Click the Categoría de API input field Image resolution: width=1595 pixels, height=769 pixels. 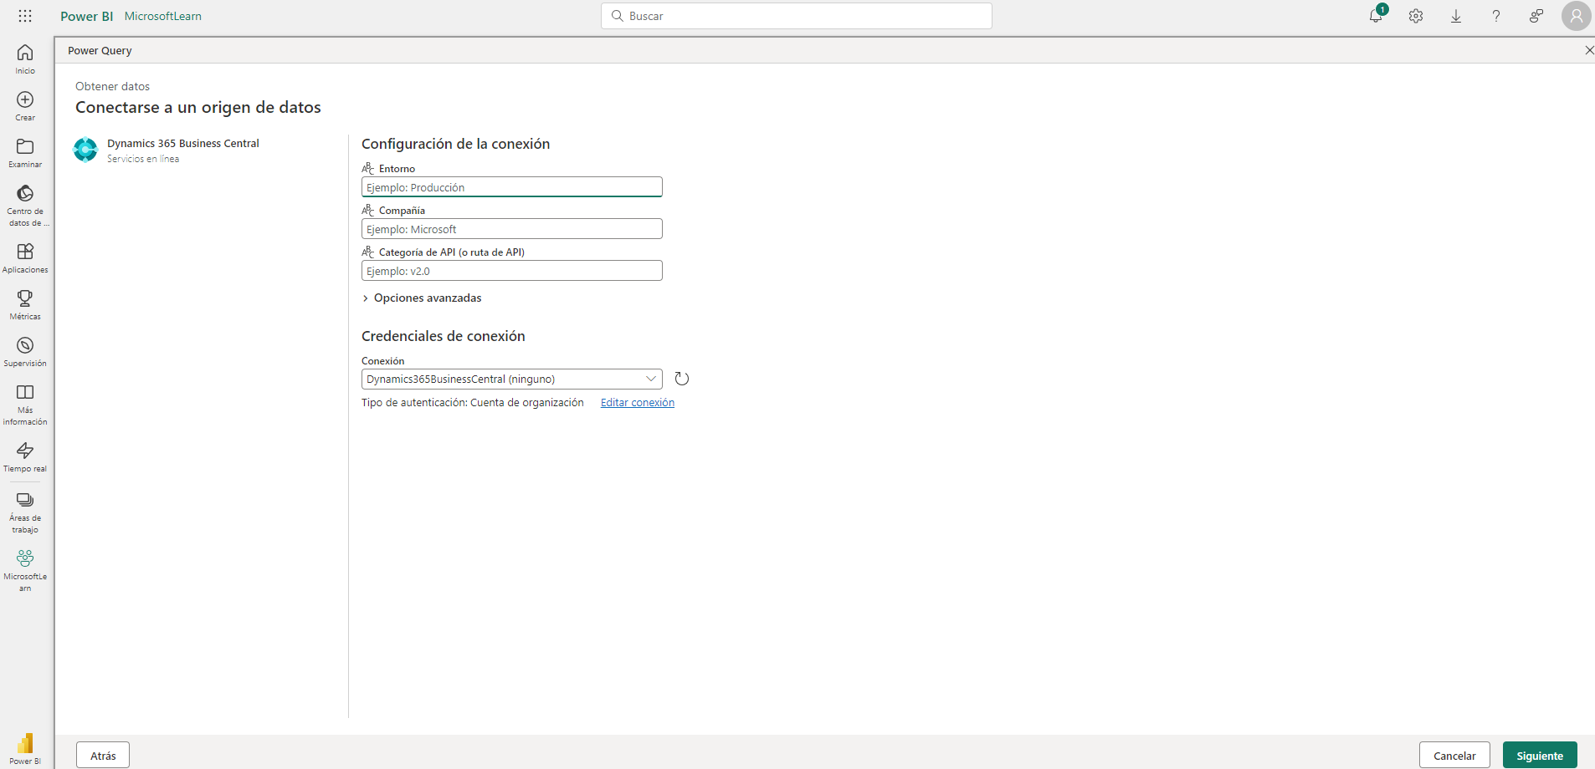point(512,270)
